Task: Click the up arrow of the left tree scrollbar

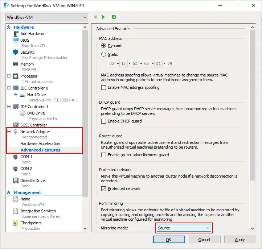Action: tap(85, 27)
